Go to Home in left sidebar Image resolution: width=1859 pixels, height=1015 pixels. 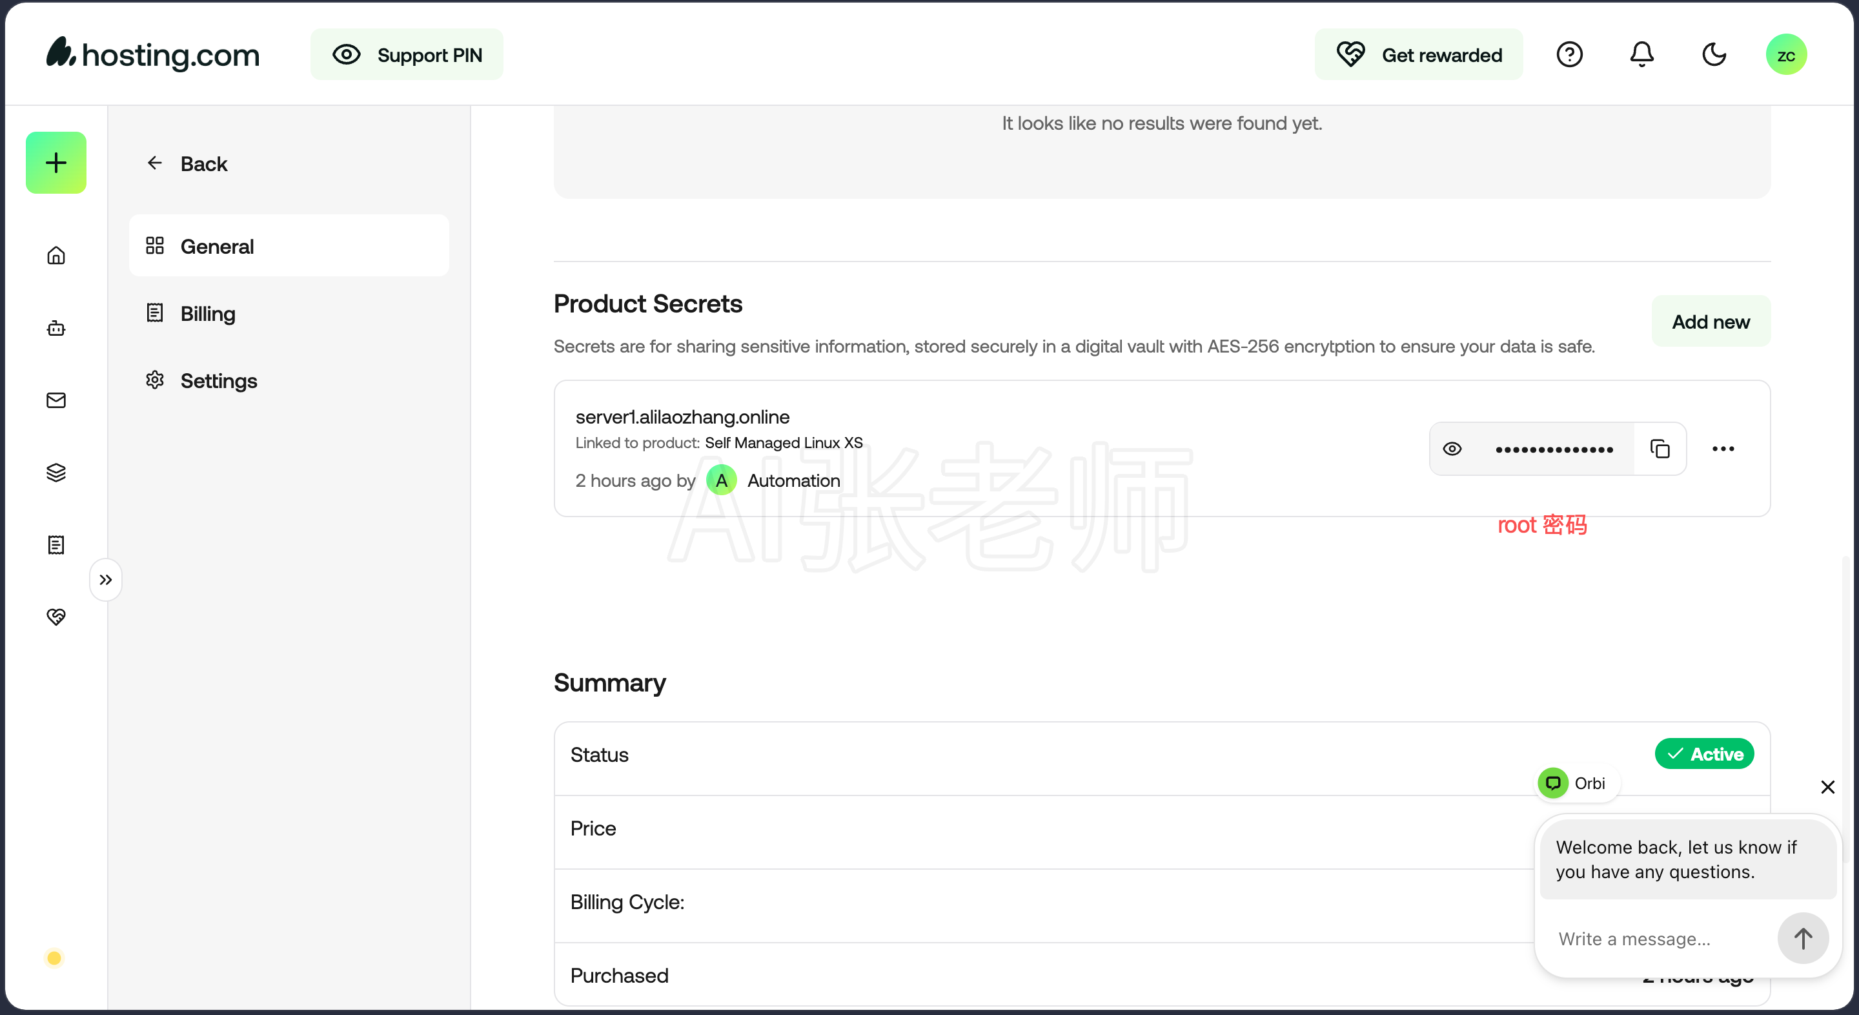(x=56, y=256)
